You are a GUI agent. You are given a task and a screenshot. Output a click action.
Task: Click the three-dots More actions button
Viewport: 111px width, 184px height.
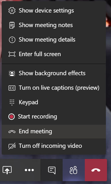tap(29, 170)
